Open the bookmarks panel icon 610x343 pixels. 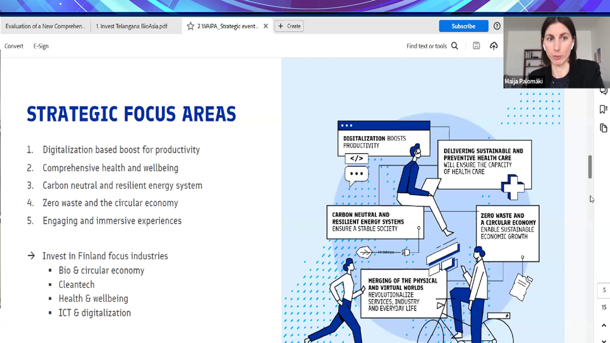coord(603,109)
